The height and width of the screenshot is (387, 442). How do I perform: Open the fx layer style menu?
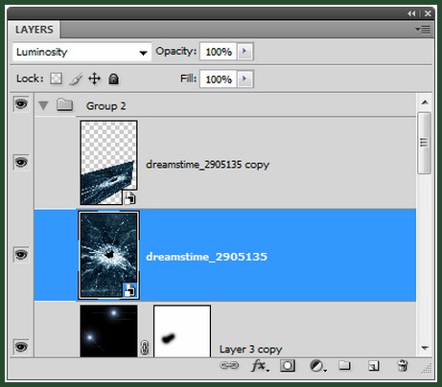[x=260, y=366]
